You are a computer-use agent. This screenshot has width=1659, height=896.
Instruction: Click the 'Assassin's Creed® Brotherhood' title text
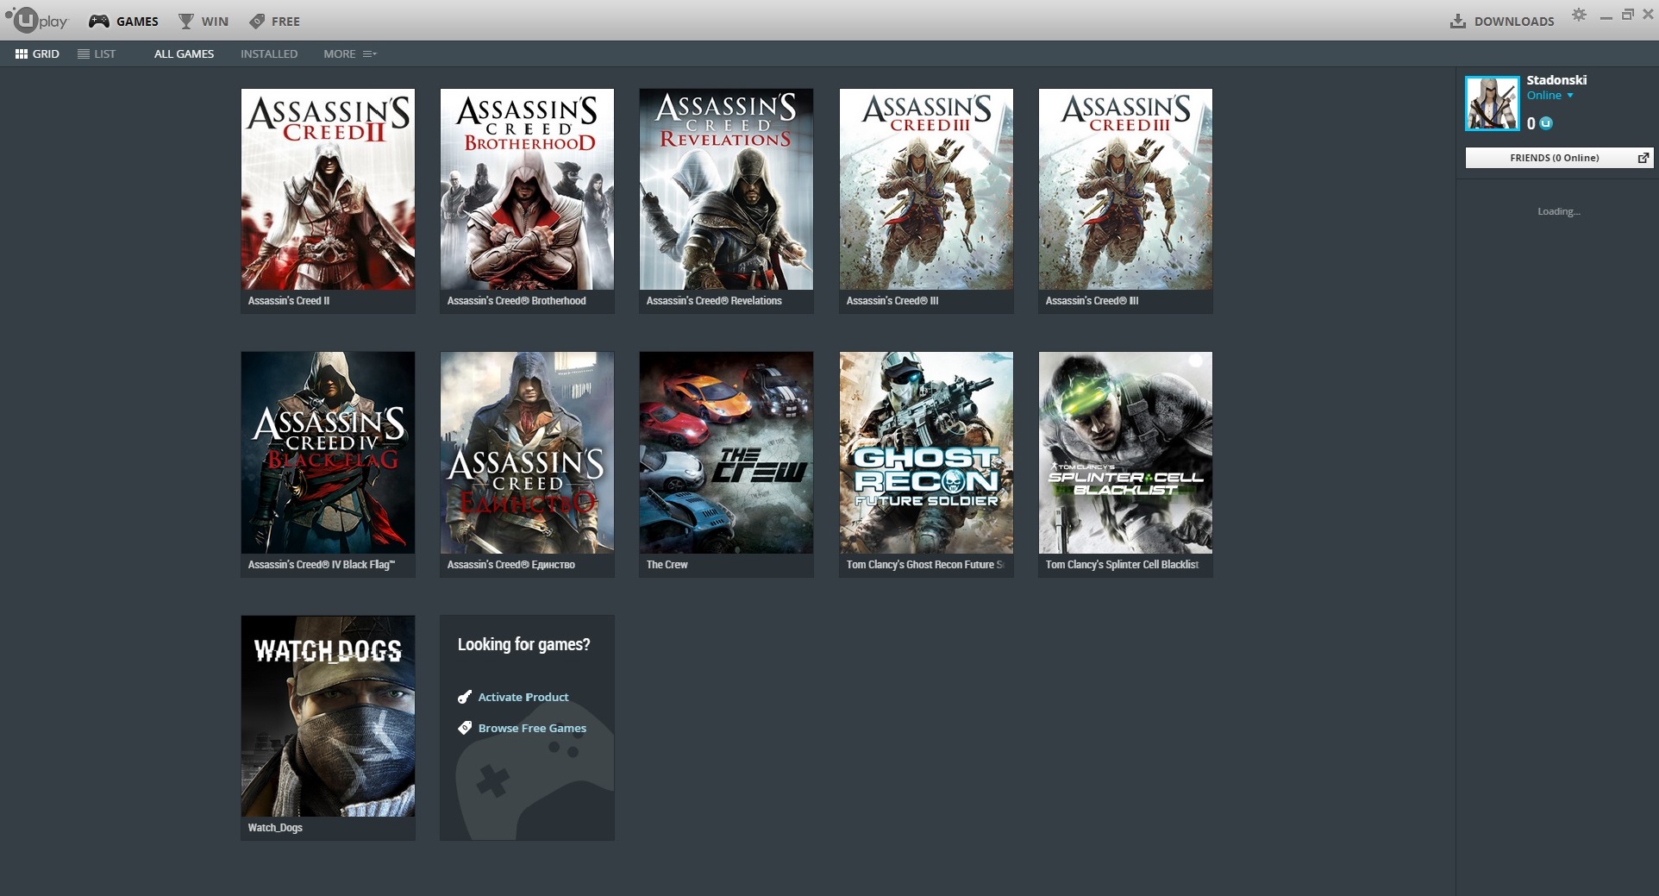(x=516, y=301)
